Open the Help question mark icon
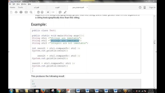165x93 pixels. click(140, 7)
